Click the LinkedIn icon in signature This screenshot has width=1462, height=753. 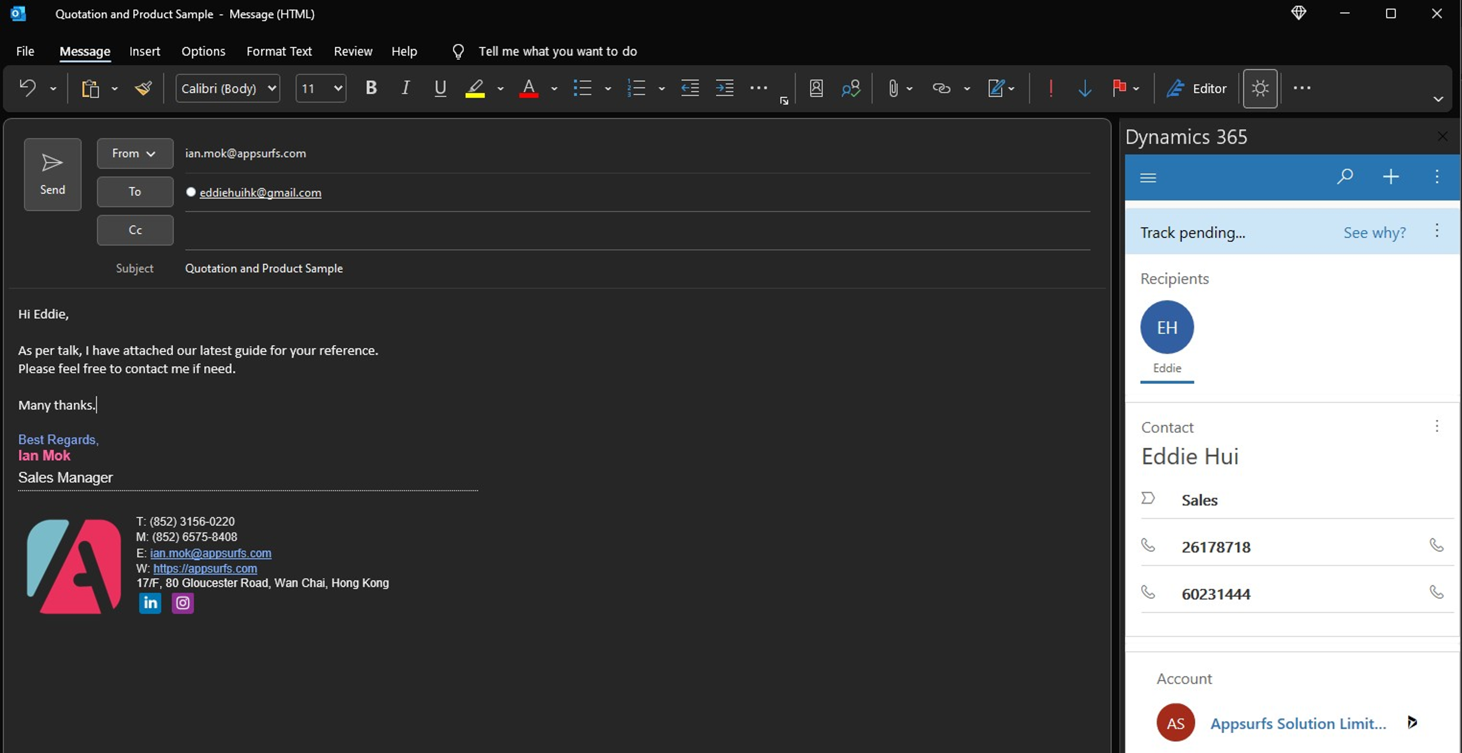pos(150,603)
